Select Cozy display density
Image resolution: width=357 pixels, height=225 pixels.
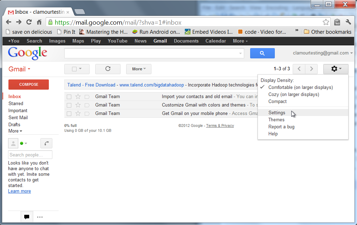click(293, 95)
